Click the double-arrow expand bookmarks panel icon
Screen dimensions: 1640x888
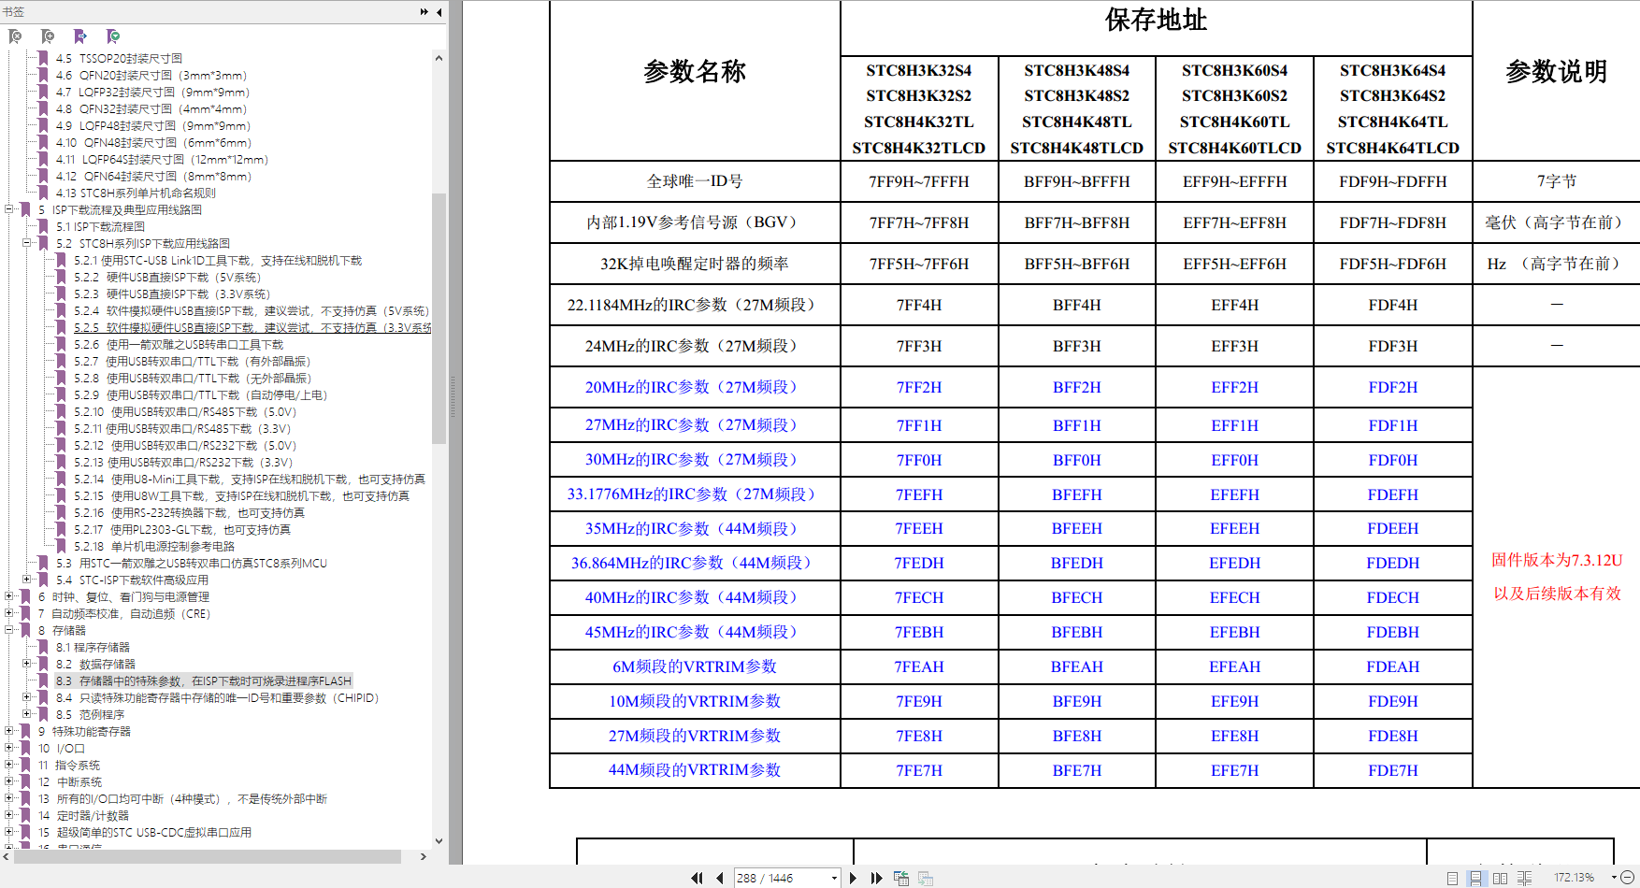(424, 12)
